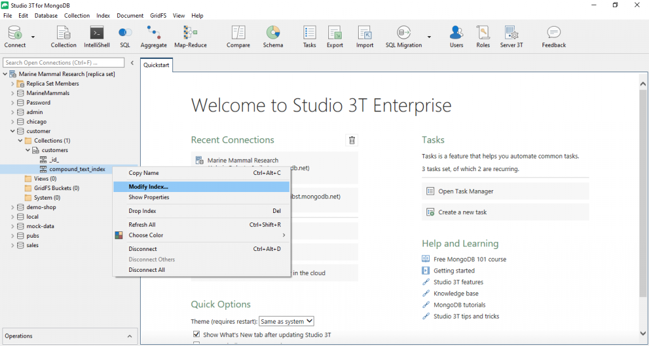The width and height of the screenshot is (649, 346).
Task: Switch to the Quickstart tab
Action: [x=156, y=65]
